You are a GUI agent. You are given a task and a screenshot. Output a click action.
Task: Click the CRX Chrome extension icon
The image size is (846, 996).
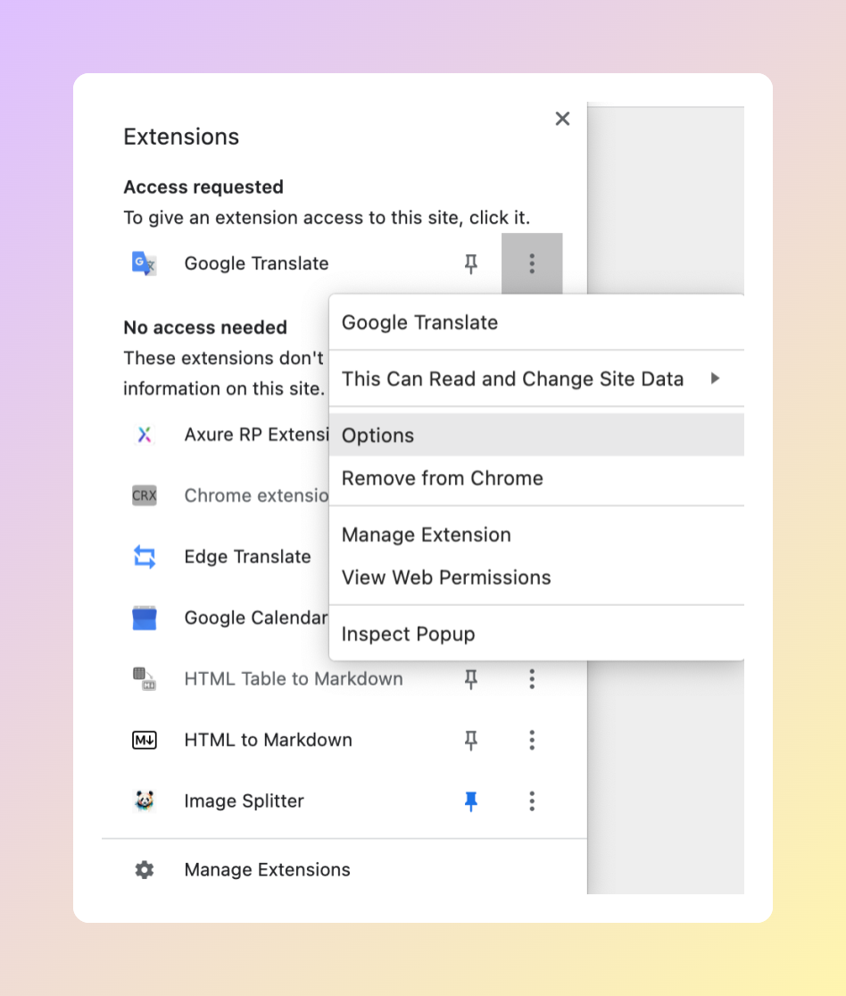click(x=145, y=495)
